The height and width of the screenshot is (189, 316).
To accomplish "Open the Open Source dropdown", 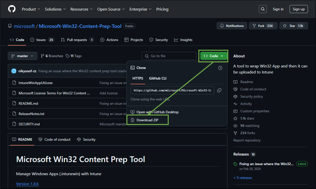I will 111,9.
